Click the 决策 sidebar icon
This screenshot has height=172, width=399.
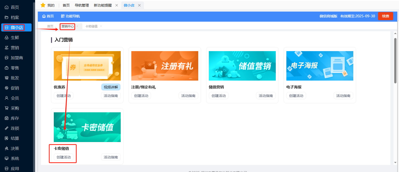click(x=7, y=148)
